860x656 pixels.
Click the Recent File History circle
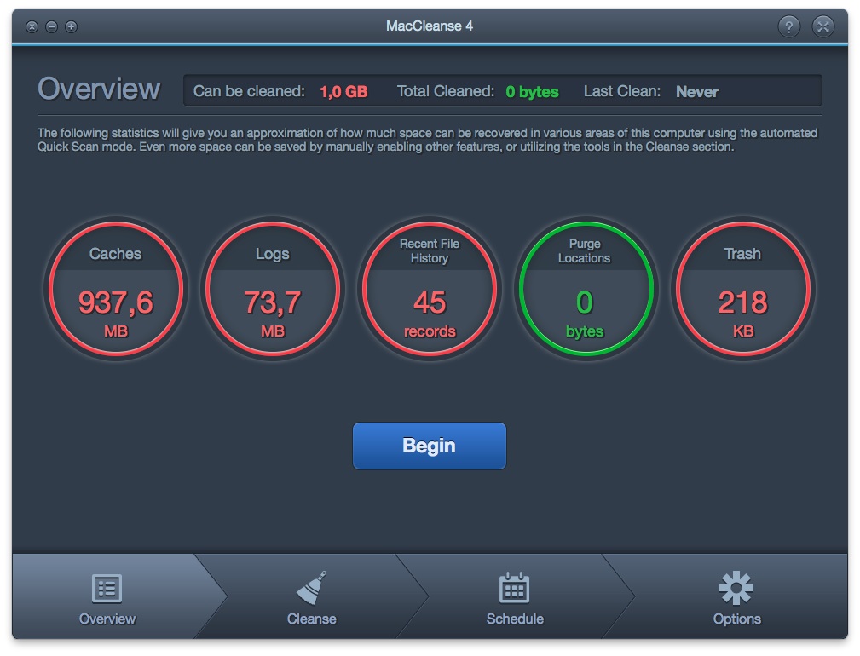(x=430, y=289)
